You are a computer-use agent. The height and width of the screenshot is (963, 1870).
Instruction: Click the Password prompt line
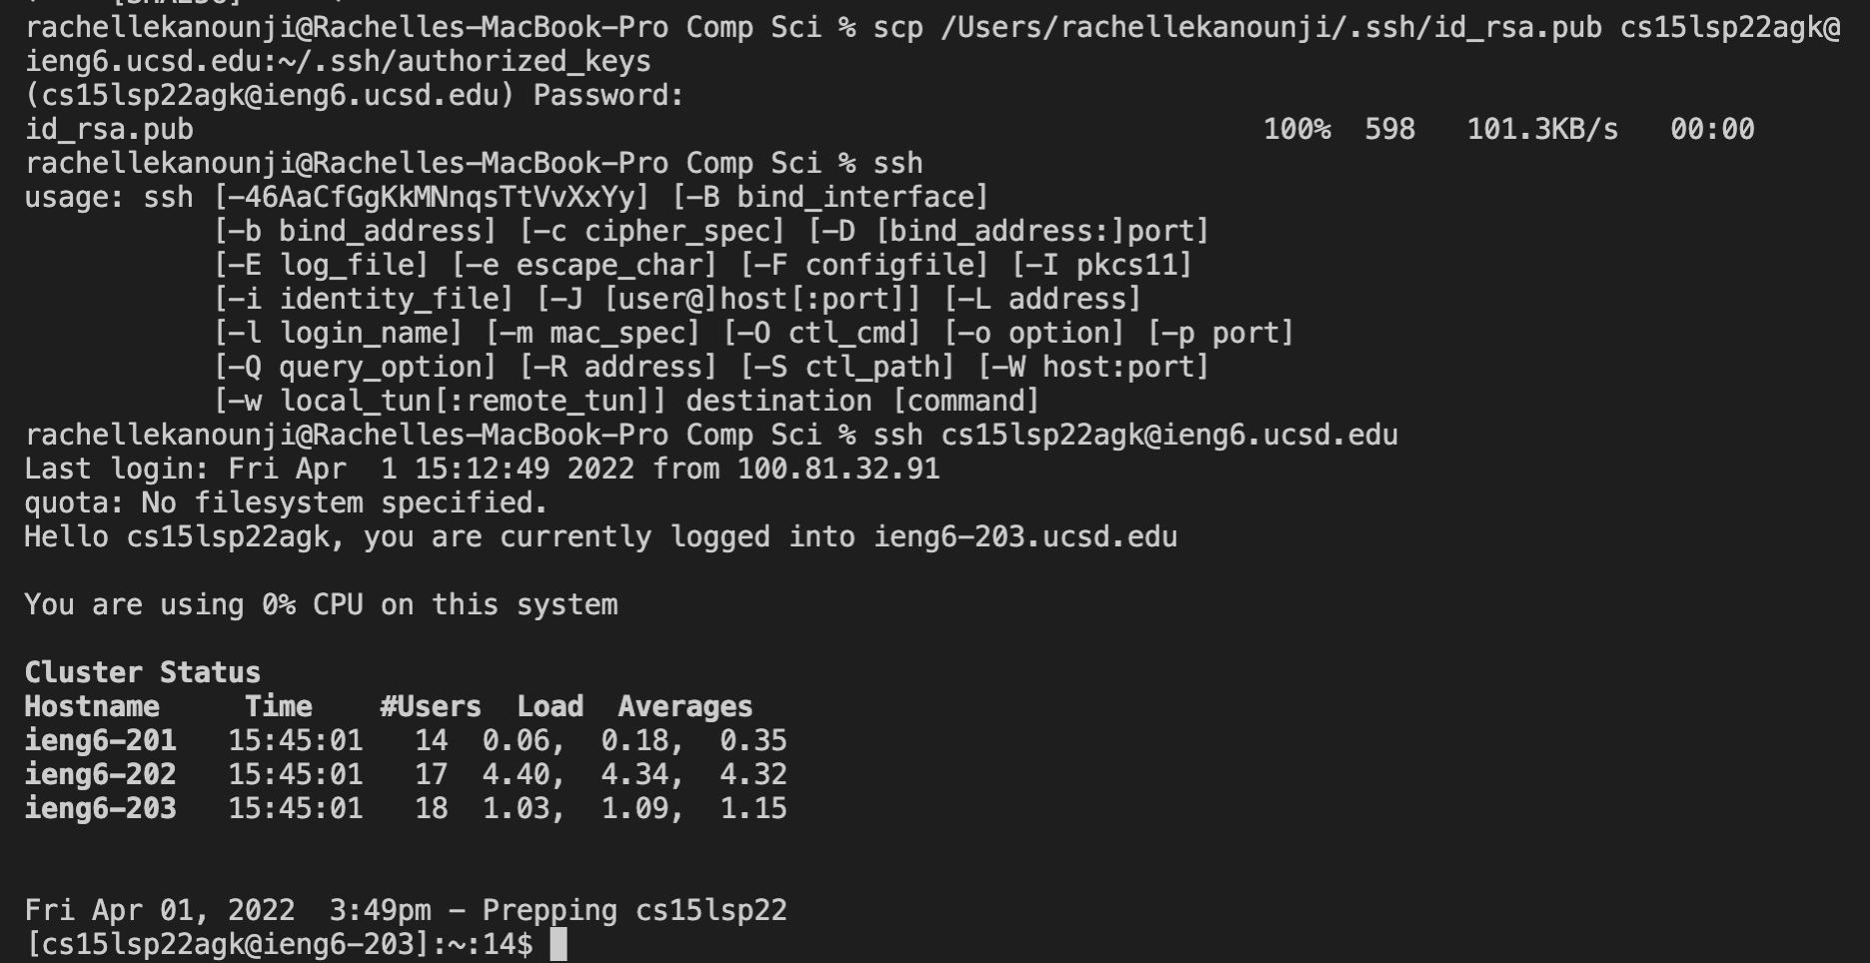pyautogui.click(x=355, y=95)
